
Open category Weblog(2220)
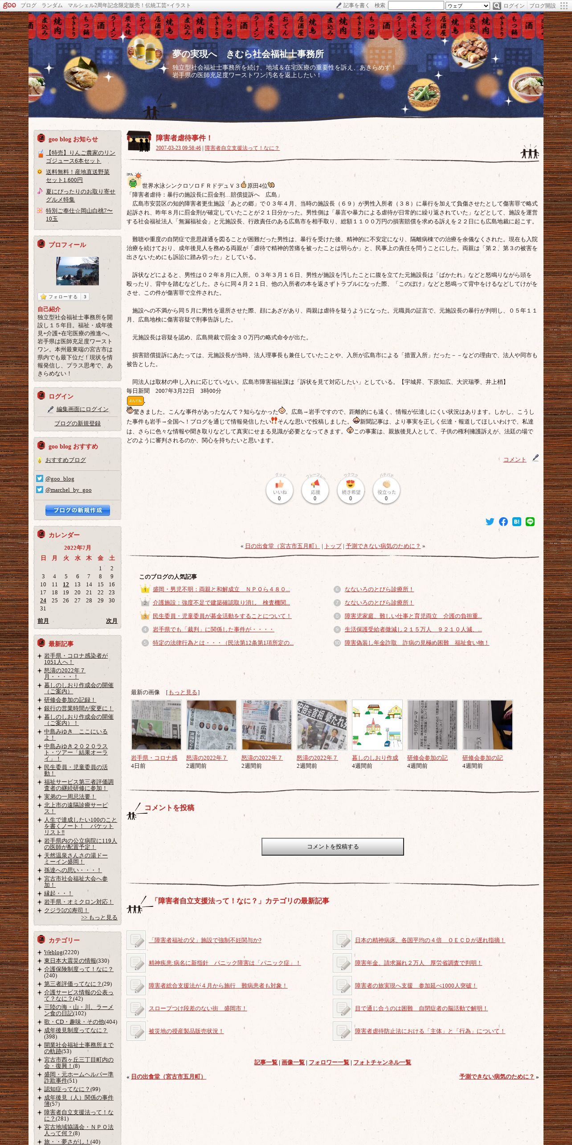(x=53, y=952)
